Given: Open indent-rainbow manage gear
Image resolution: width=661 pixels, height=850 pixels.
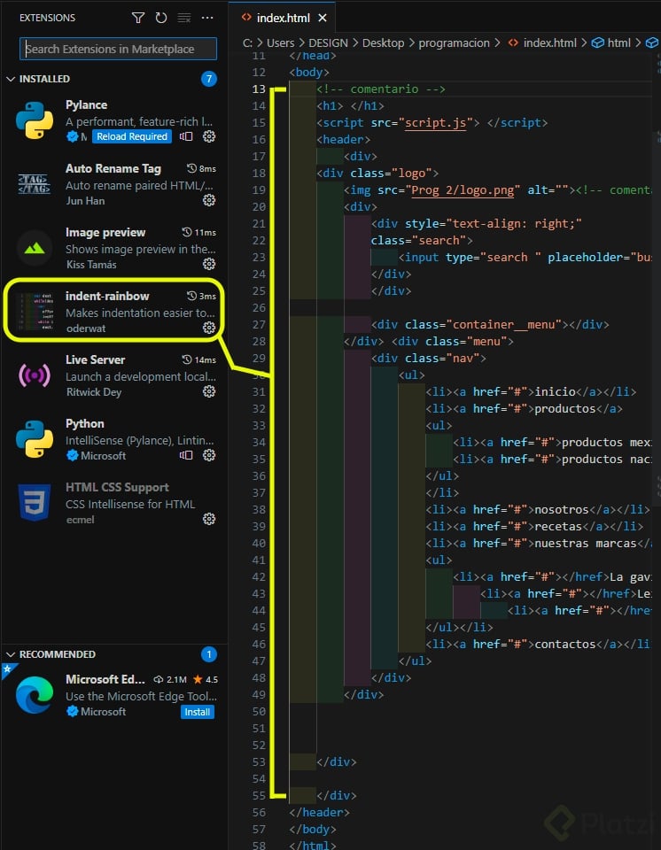Looking at the screenshot, I should pyautogui.click(x=209, y=328).
